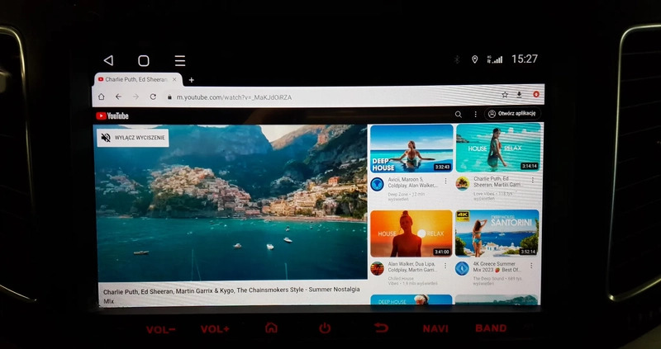The image size is (661, 349).
Task: Tap the red power hardware icon
Action: click(325, 328)
